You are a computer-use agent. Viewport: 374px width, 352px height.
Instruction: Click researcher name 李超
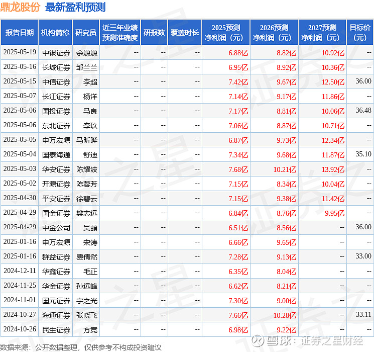(x=90, y=82)
